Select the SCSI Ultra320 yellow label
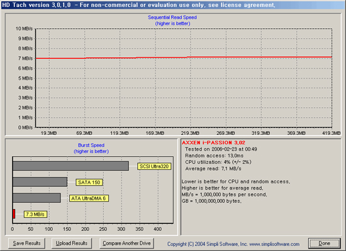Screen dimensions: 346x251 coord(154,166)
